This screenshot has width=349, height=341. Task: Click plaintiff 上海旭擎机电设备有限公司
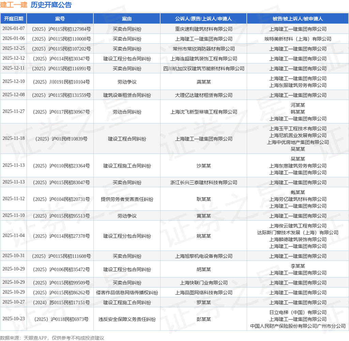[x=204, y=256]
